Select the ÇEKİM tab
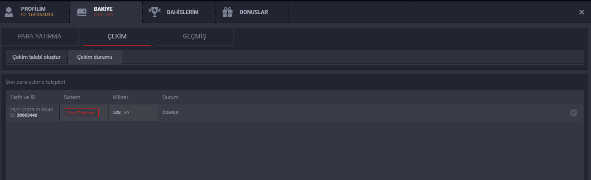Screen dimensions: 591x180 pyautogui.click(x=117, y=37)
